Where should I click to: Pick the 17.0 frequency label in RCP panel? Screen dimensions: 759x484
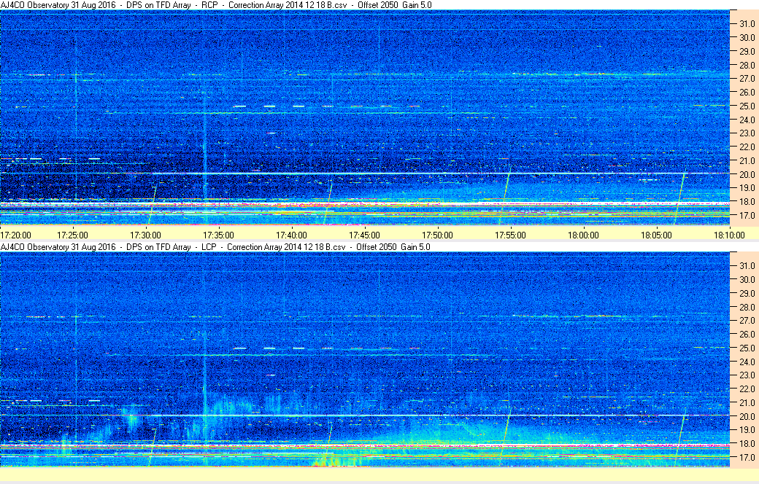[747, 215]
